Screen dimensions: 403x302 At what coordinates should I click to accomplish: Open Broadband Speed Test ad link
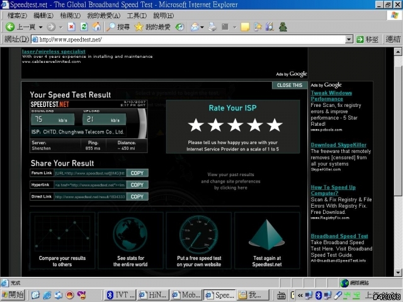(339, 236)
